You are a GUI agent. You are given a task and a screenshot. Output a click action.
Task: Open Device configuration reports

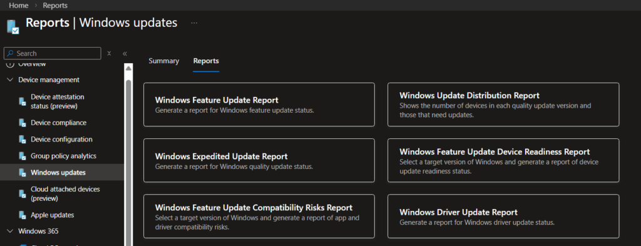click(61, 140)
